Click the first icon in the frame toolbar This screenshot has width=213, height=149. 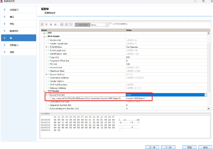coord(42,25)
